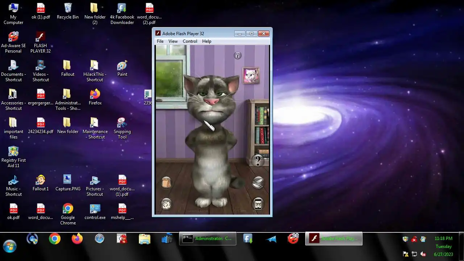
Task: Click the paper bag icon in game
Action: [x=166, y=182]
